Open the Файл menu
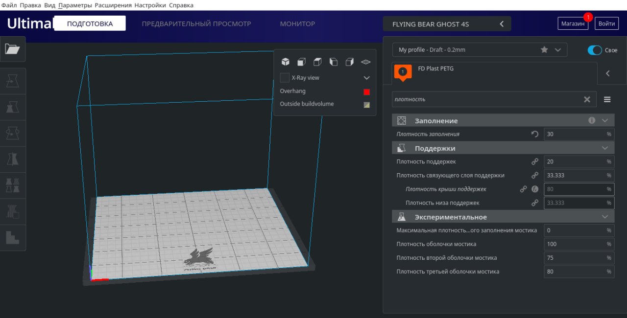The image size is (627, 318). pyautogui.click(x=9, y=5)
